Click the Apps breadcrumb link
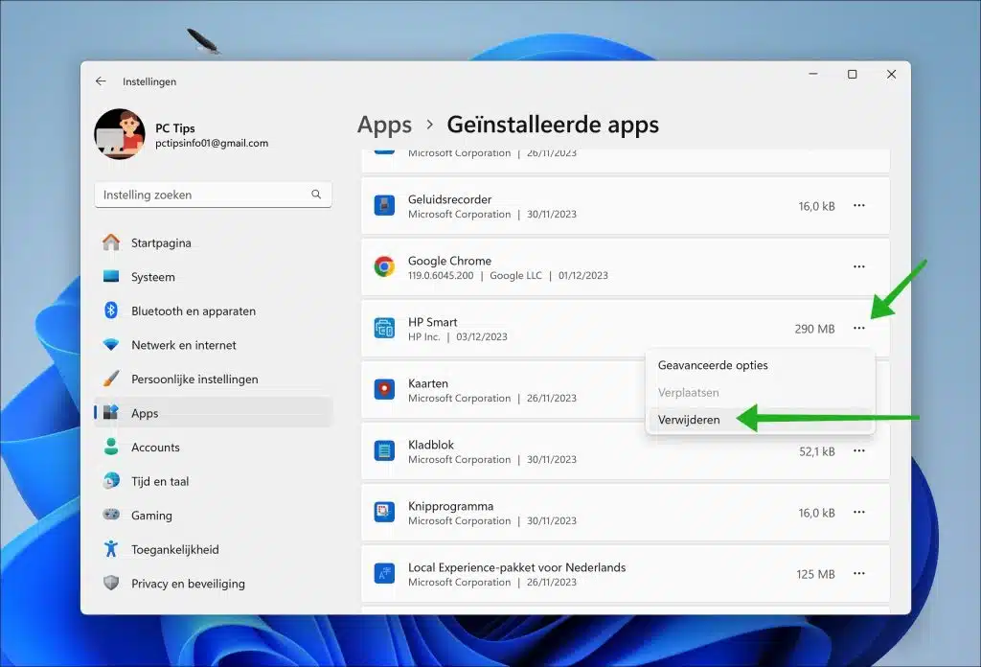 [x=384, y=125]
